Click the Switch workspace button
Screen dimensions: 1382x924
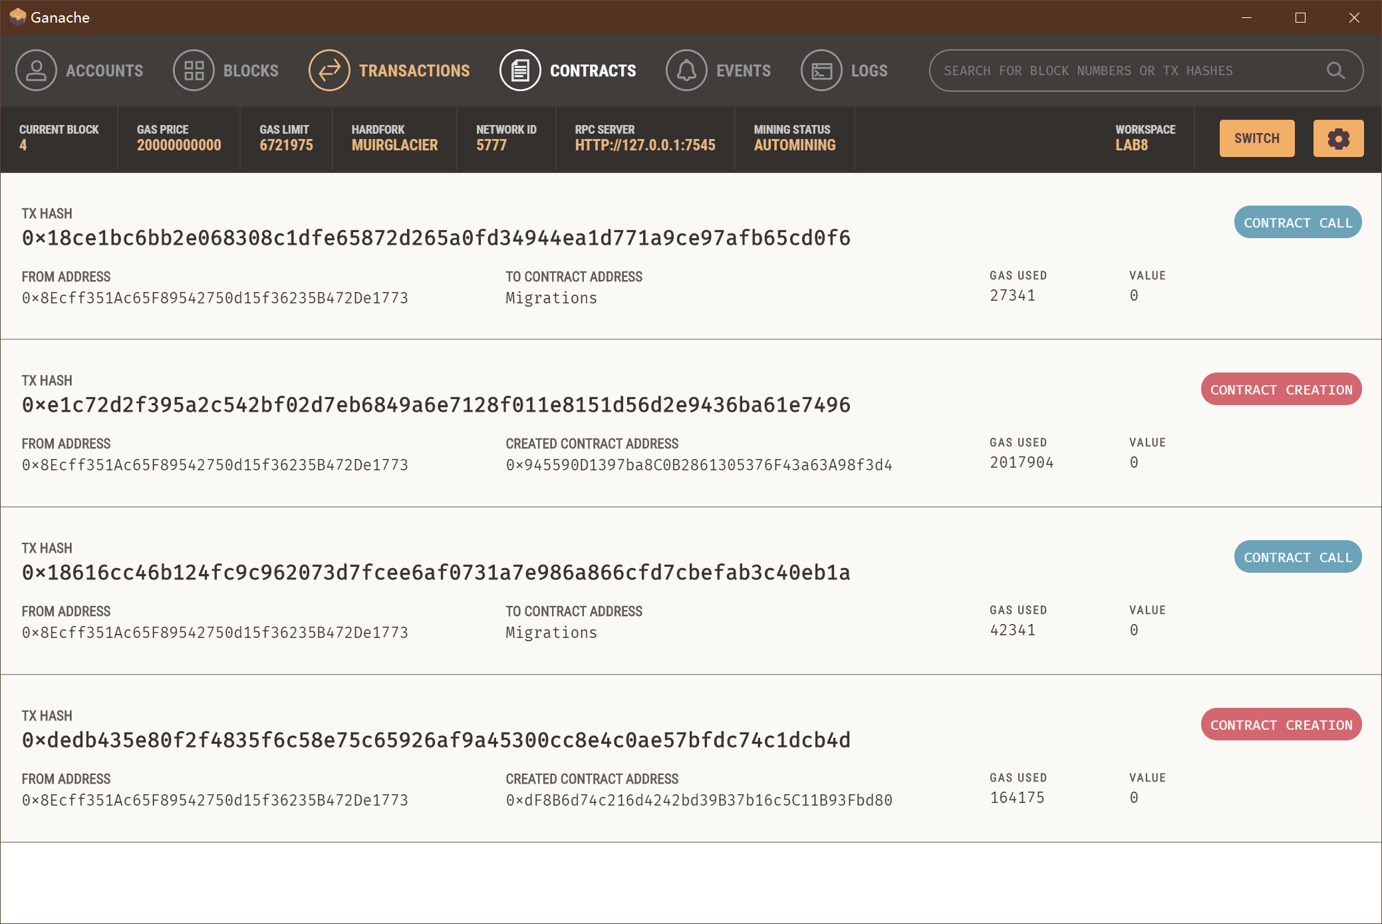[x=1257, y=138]
